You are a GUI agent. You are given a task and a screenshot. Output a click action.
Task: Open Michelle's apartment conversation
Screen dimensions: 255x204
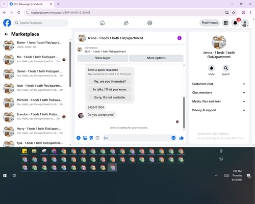point(35,102)
